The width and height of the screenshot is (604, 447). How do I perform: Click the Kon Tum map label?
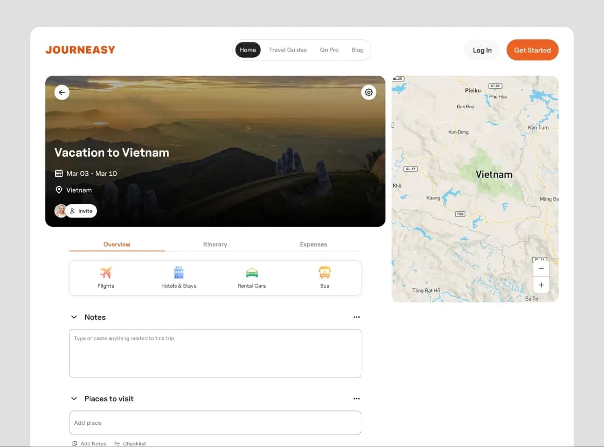coord(538,127)
